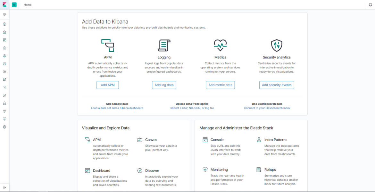Load a data set and a Kibana dashboard
This screenshot has height=192, width=375.
[117, 108]
